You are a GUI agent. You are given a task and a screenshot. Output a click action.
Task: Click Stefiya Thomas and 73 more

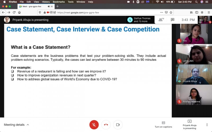click(140, 20)
